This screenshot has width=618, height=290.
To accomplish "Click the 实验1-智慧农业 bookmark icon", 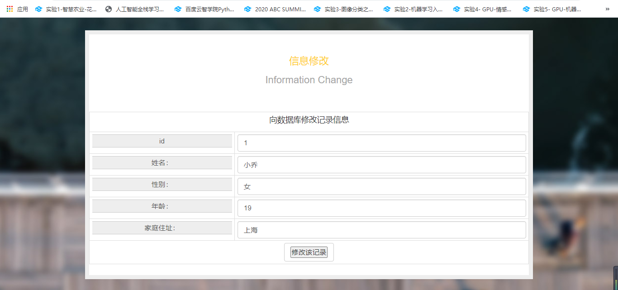I will pos(38,9).
